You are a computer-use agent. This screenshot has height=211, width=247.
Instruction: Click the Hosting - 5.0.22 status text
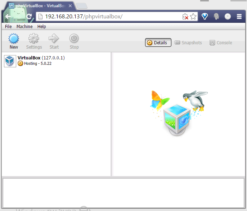coord(38,63)
